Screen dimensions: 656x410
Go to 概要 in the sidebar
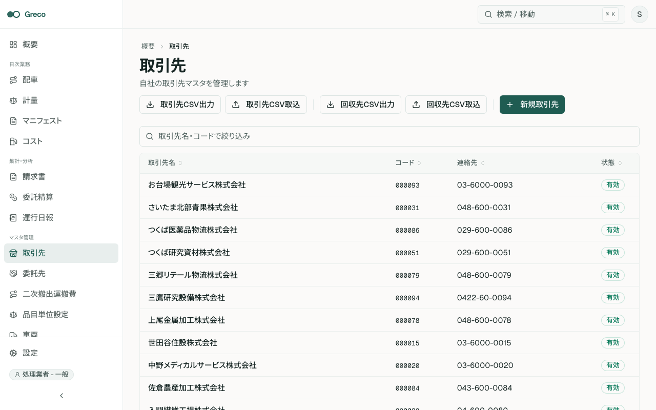click(61, 45)
